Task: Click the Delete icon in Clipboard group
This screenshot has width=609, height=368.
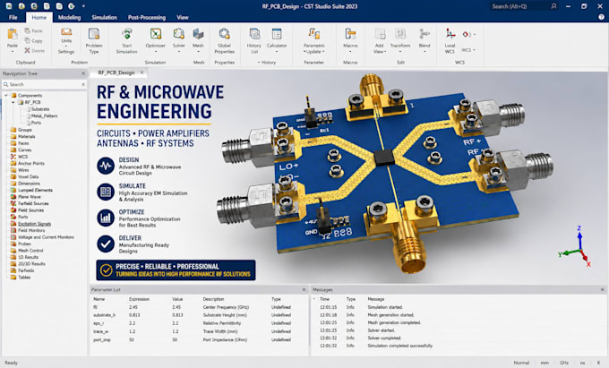Action: pyautogui.click(x=27, y=50)
